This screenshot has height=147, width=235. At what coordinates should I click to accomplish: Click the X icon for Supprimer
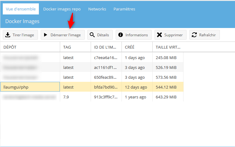(159, 35)
